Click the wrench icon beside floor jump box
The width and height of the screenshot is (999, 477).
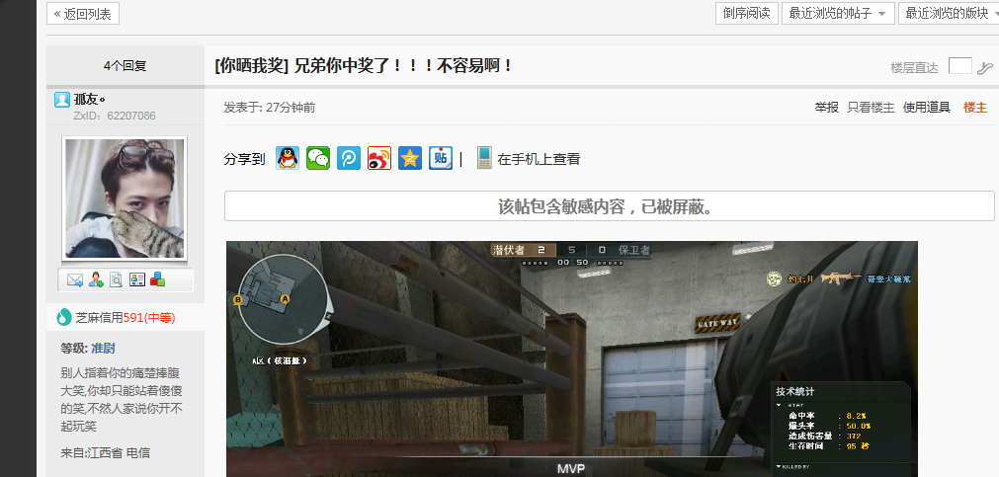point(985,67)
